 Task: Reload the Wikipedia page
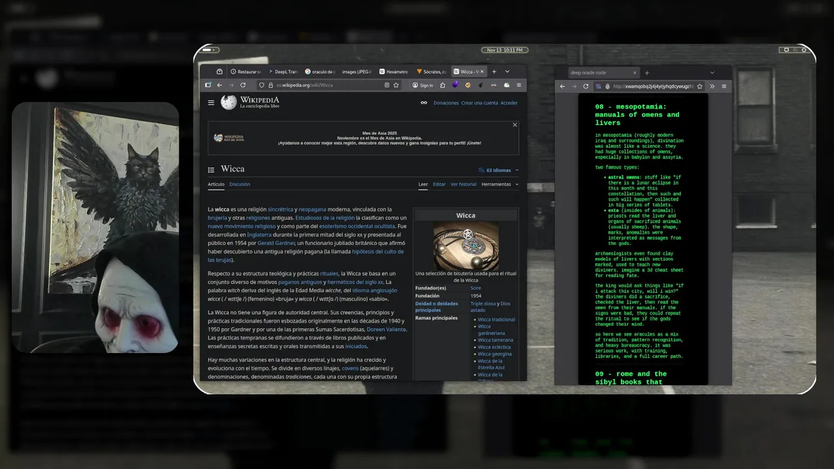[x=242, y=85]
